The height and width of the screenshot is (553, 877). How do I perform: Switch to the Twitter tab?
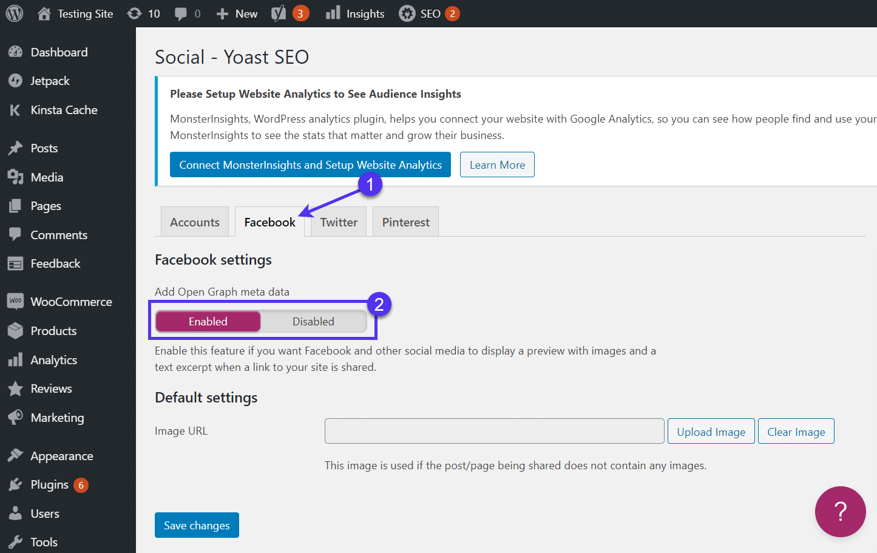click(x=339, y=222)
